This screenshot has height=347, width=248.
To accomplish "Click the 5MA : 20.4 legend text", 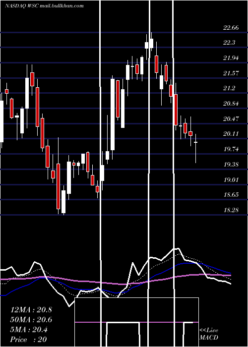I will [29, 330].
